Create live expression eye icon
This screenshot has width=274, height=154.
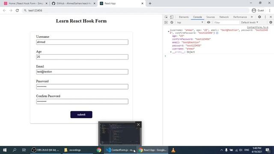[208, 22]
